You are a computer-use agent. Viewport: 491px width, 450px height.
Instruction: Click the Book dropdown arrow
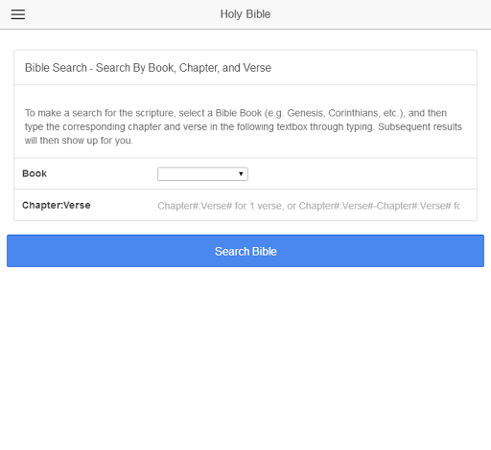click(241, 174)
